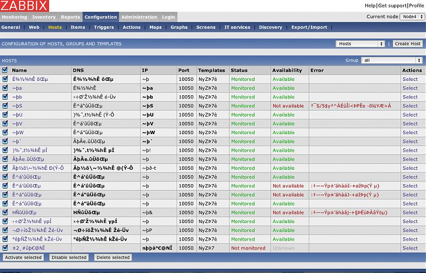Image resolution: width=426 pixels, height=273 pixels.
Task: Go to Triggers submenu
Action: click(104, 27)
